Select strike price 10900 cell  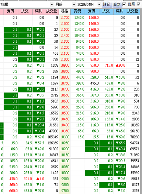(x=65, y=65)
